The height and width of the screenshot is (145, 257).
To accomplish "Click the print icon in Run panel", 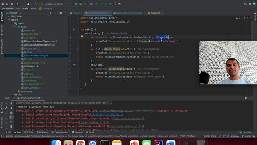I will pos(11,122).
